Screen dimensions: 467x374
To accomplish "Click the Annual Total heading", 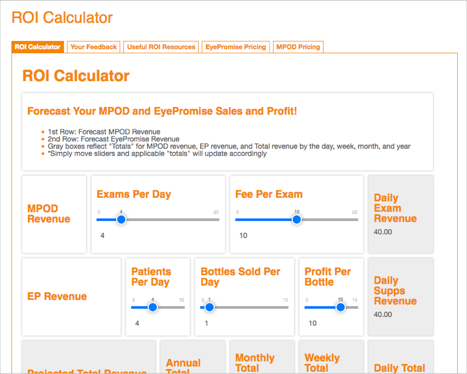I will (183, 366).
